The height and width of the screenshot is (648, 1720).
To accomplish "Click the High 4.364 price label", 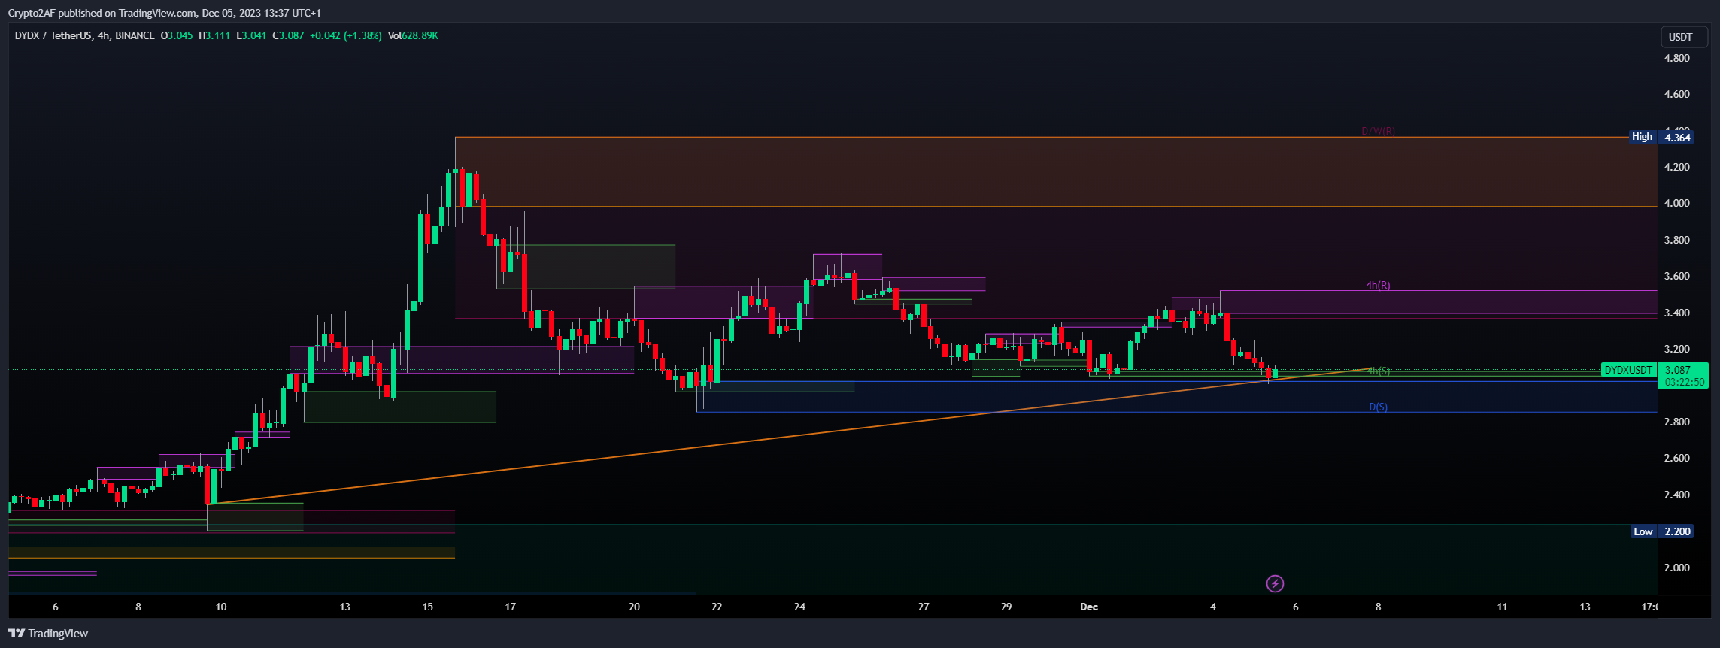I will pyautogui.click(x=1661, y=137).
